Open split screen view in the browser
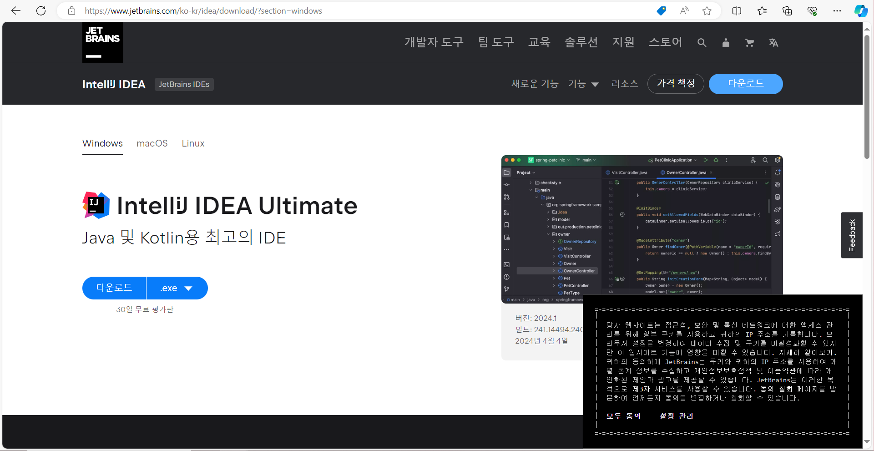 [x=737, y=11]
